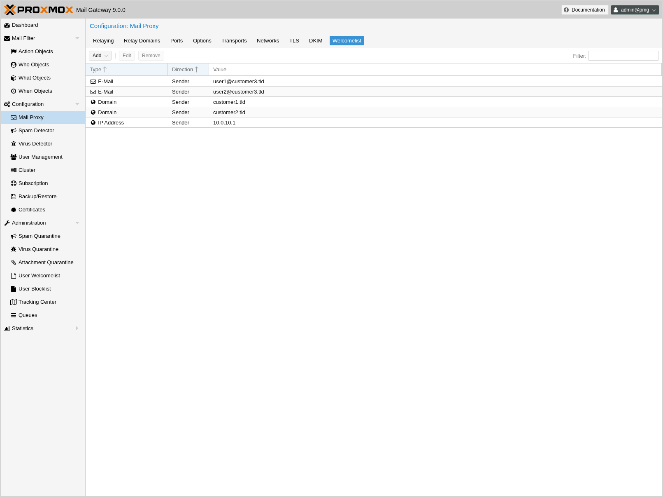The image size is (663, 497).
Task: Click the Subscription lifebuoy icon
Action: coord(14,183)
